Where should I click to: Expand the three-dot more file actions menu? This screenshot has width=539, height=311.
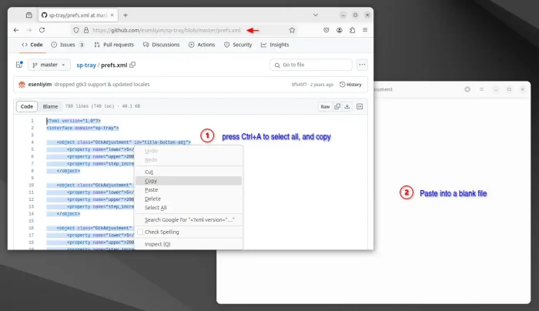click(x=362, y=65)
